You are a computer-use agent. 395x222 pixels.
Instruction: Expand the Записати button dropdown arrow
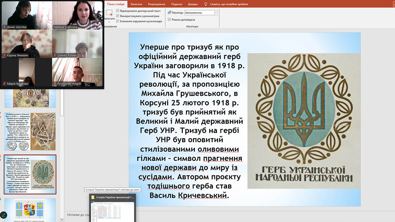109,22
